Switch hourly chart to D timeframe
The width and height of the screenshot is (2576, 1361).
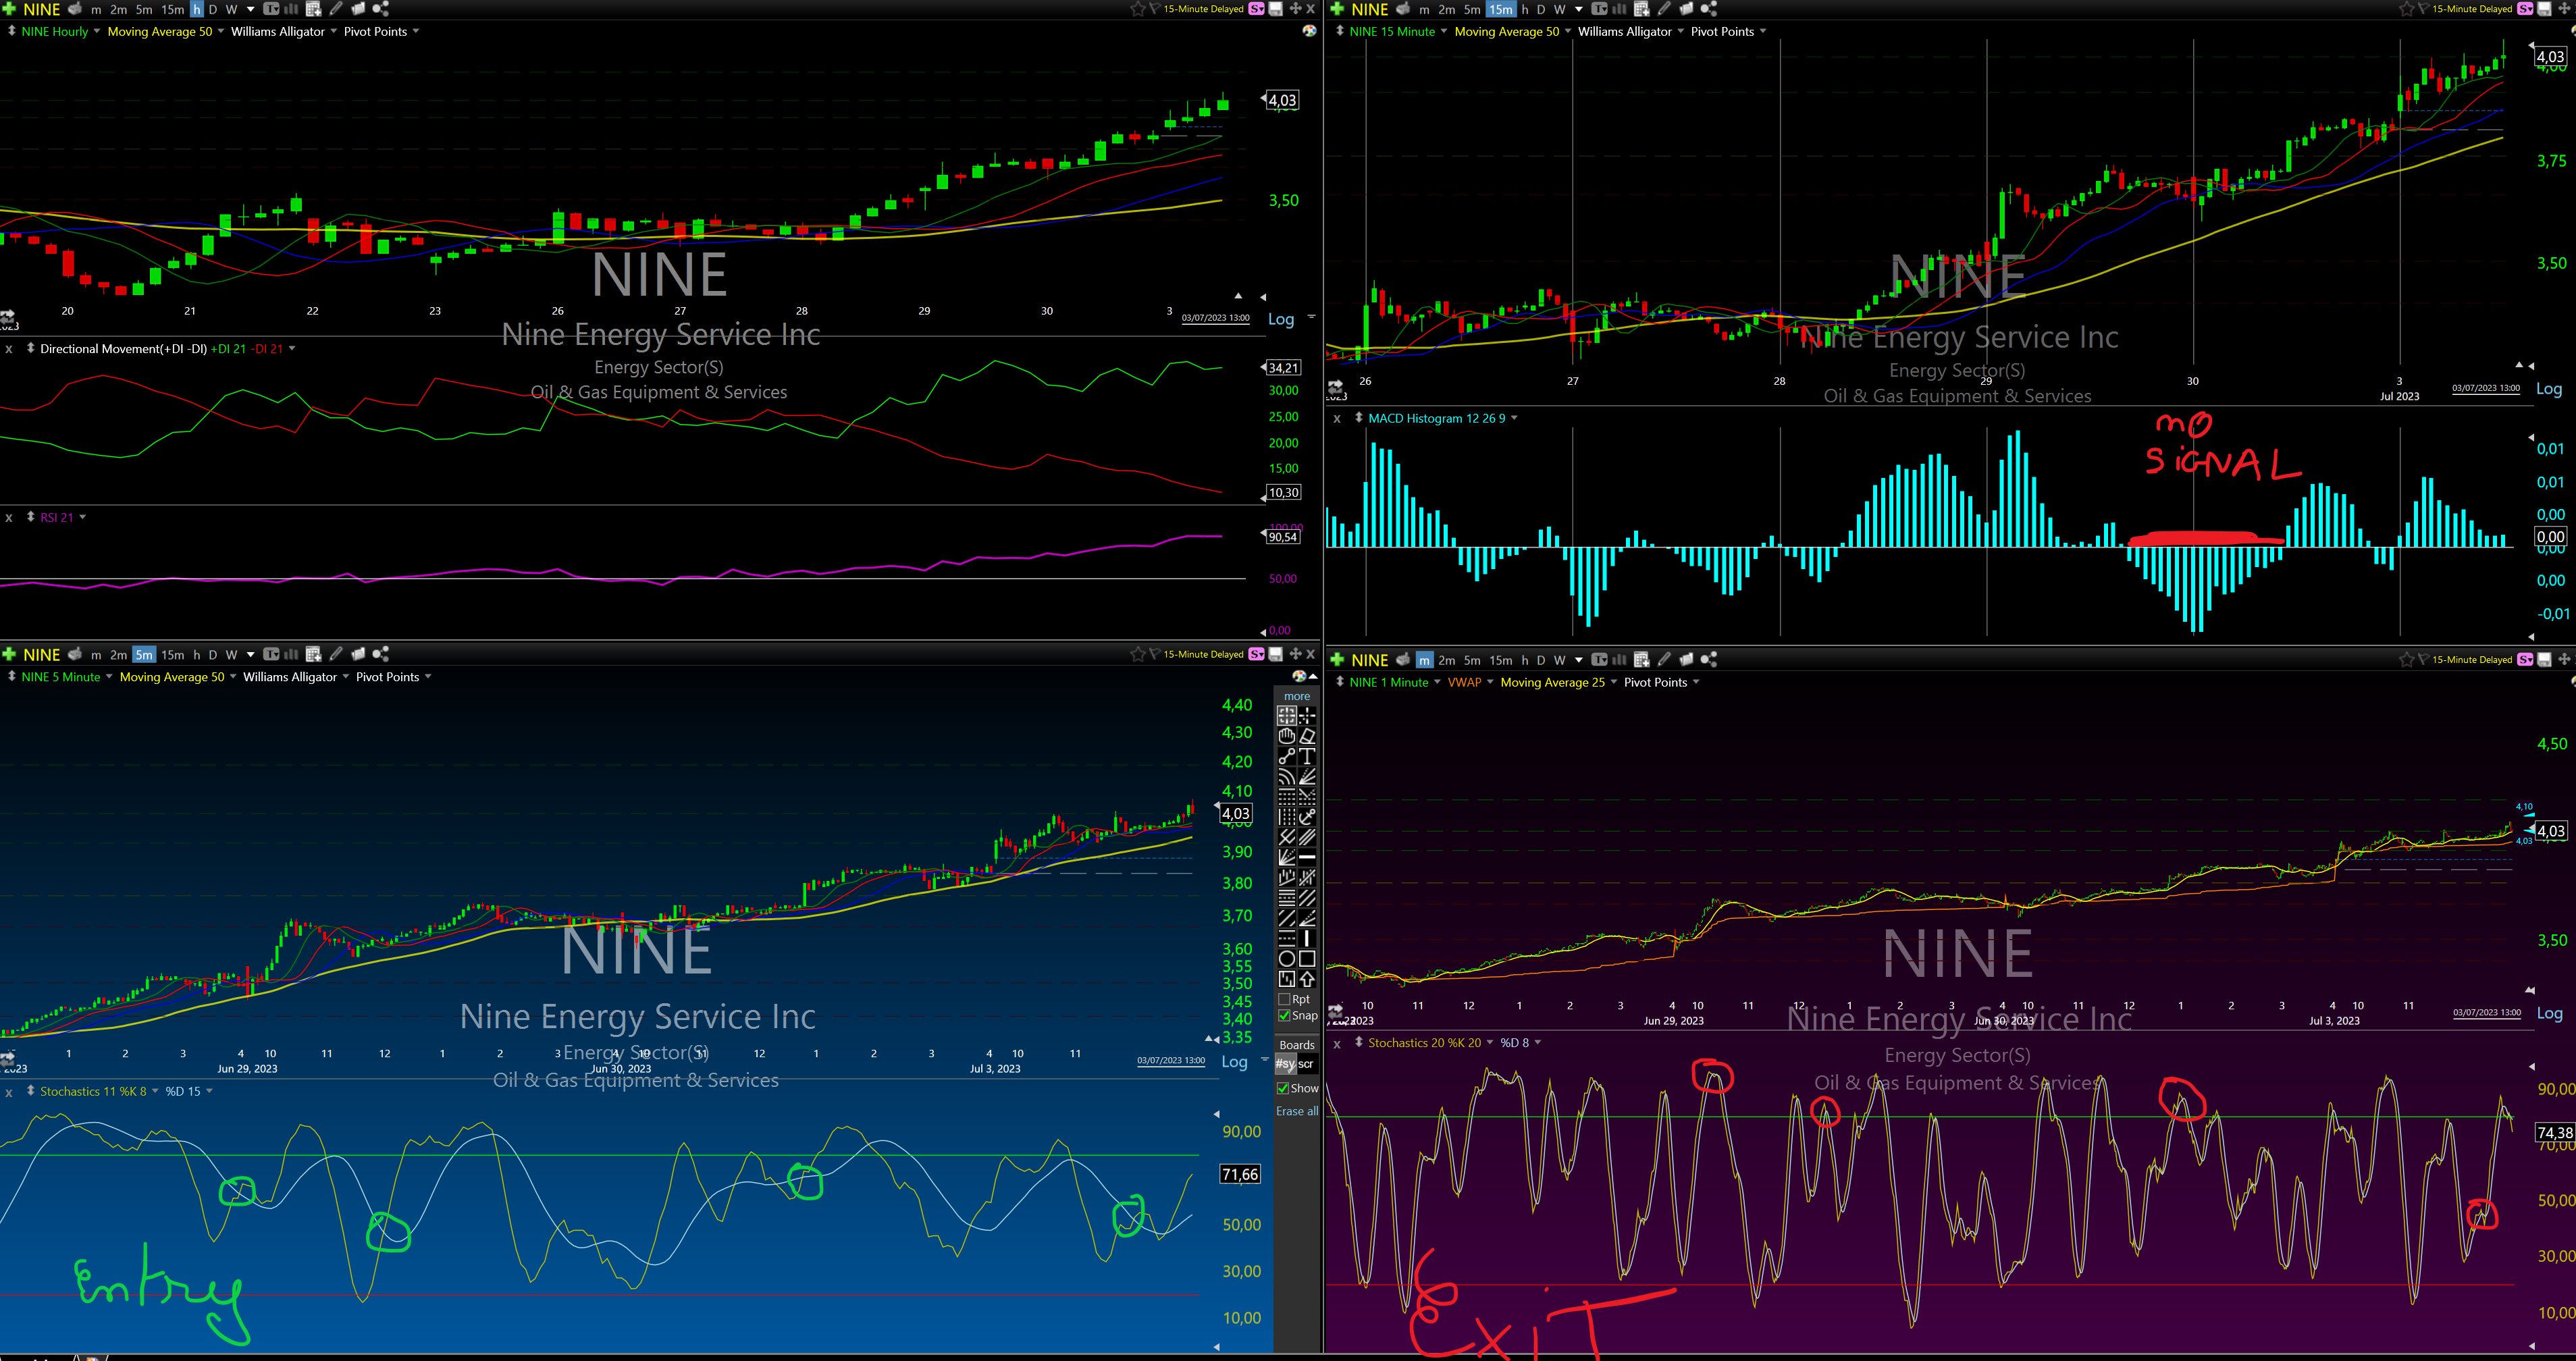pos(213,9)
